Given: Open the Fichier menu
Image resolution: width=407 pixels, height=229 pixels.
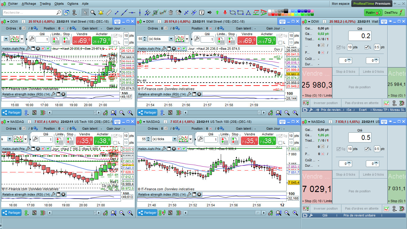Looking at the screenshot, I should [13, 4].
